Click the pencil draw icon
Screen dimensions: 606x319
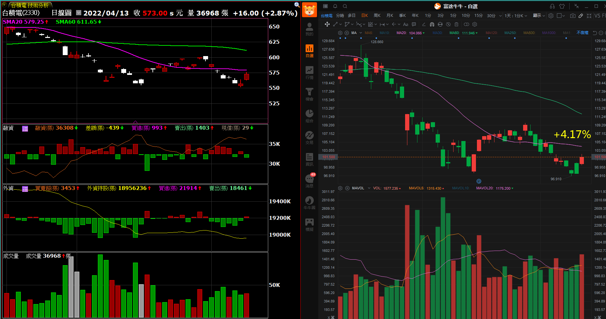581,16
